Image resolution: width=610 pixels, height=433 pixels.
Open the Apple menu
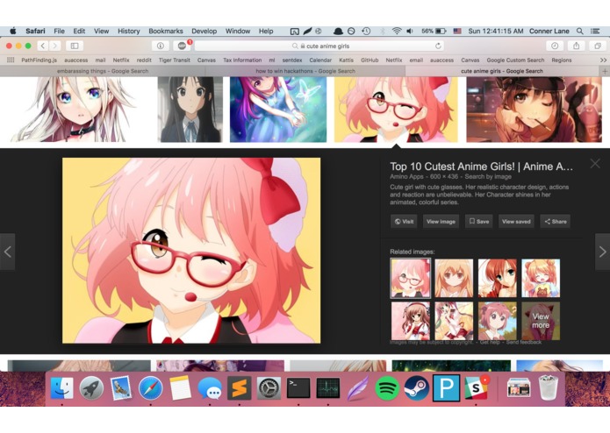pos(13,31)
